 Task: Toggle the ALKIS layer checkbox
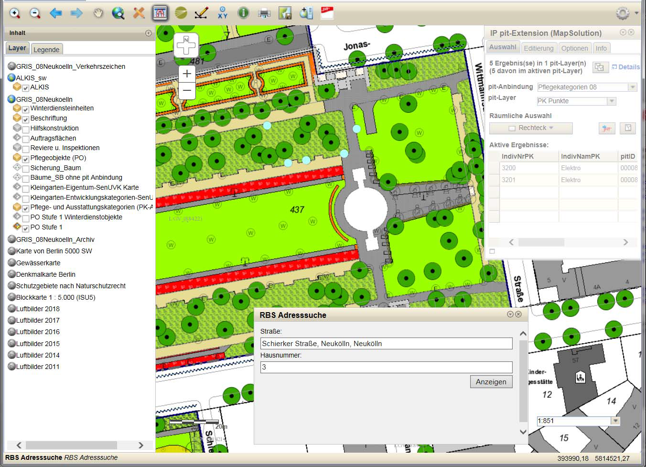26,88
